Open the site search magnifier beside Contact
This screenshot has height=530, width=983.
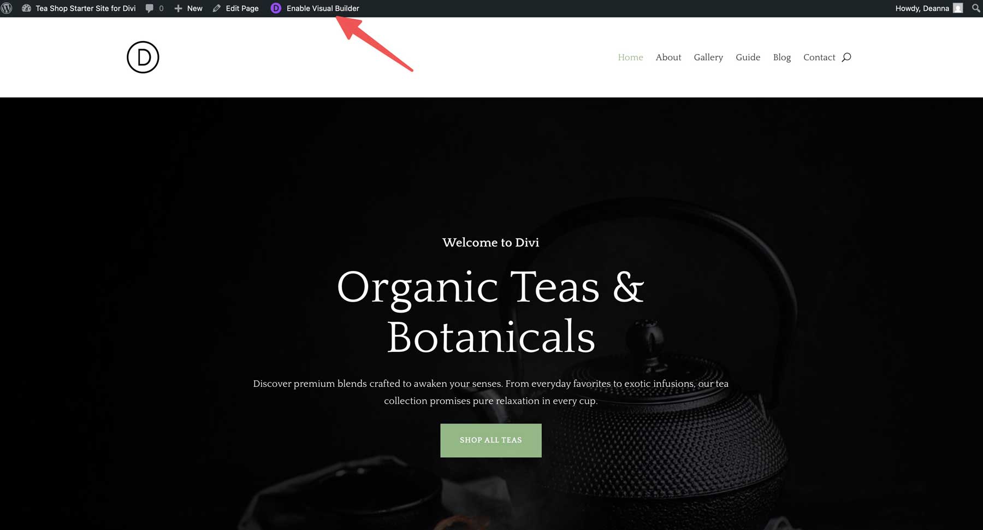point(846,57)
